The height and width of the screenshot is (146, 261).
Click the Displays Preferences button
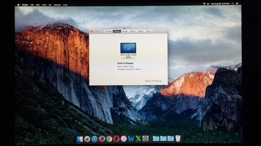coord(154,81)
